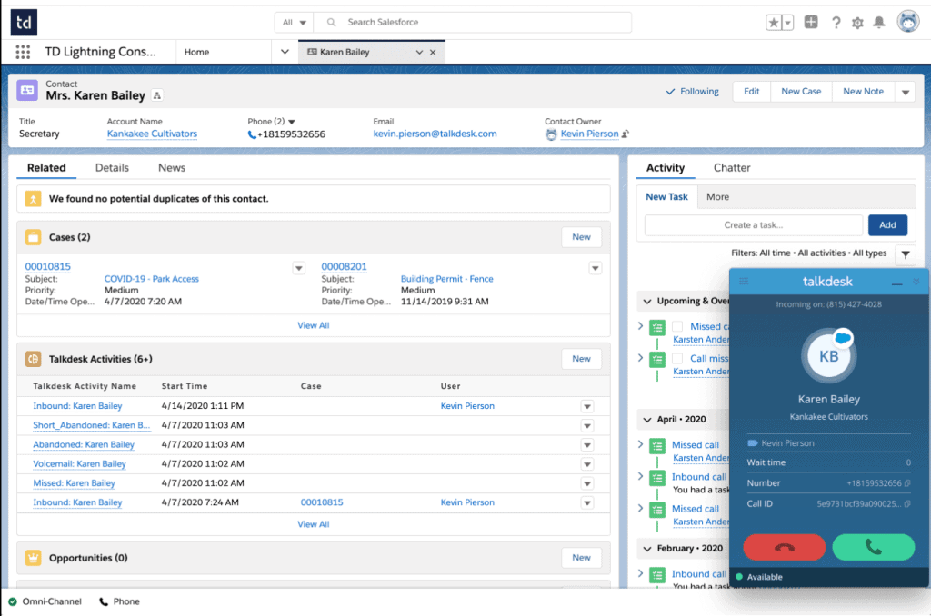The height and width of the screenshot is (616, 931).
Task: Toggle the Following button
Action: [692, 92]
